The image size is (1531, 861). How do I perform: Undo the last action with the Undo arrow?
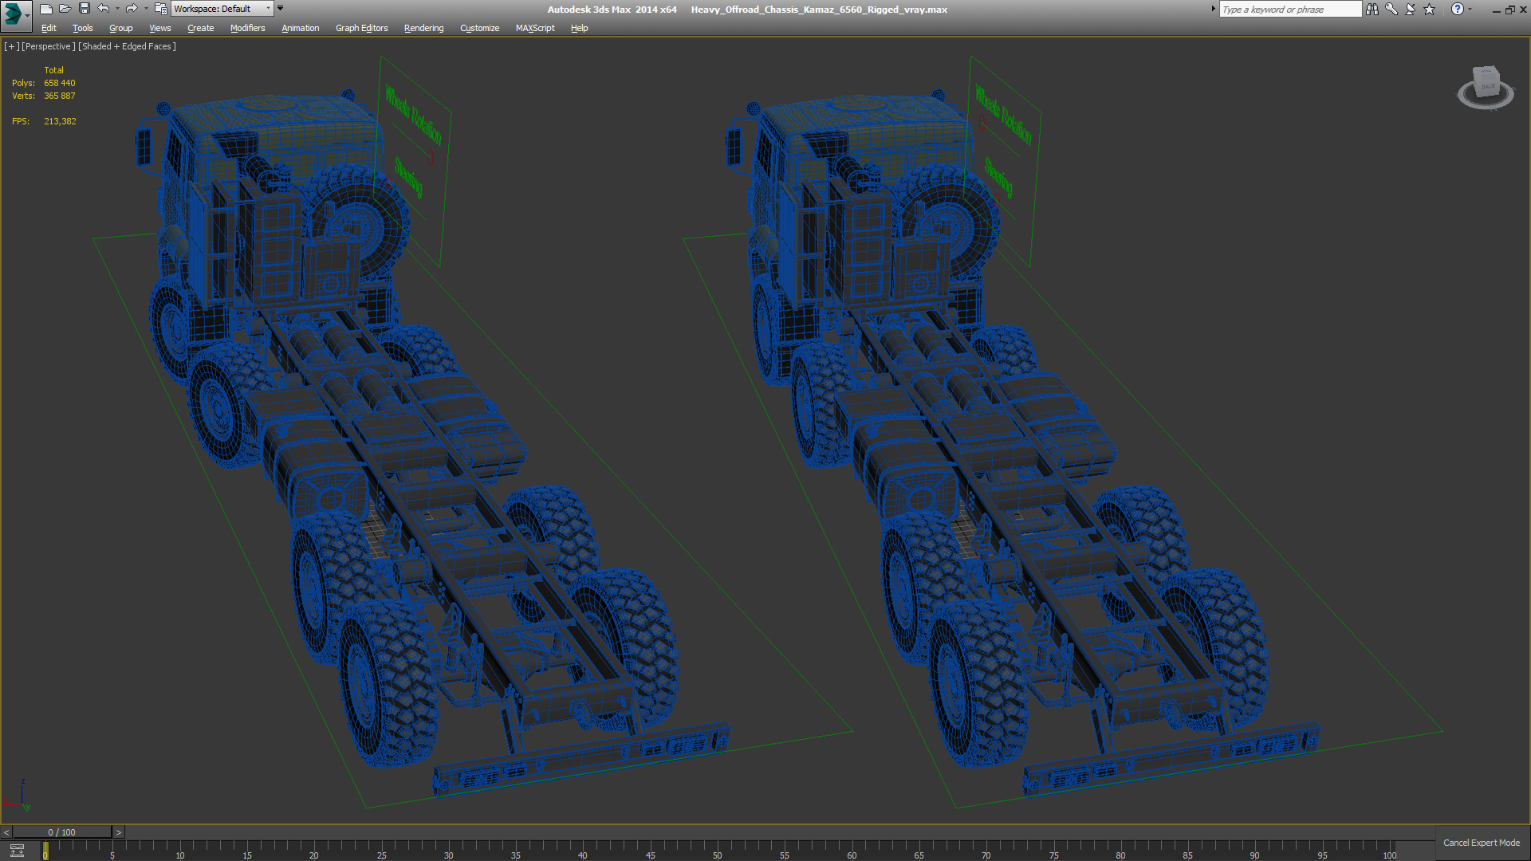(x=104, y=9)
